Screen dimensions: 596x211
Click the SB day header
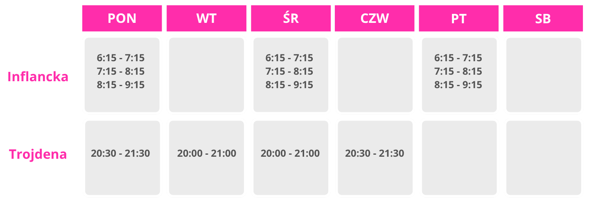[x=543, y=18]
